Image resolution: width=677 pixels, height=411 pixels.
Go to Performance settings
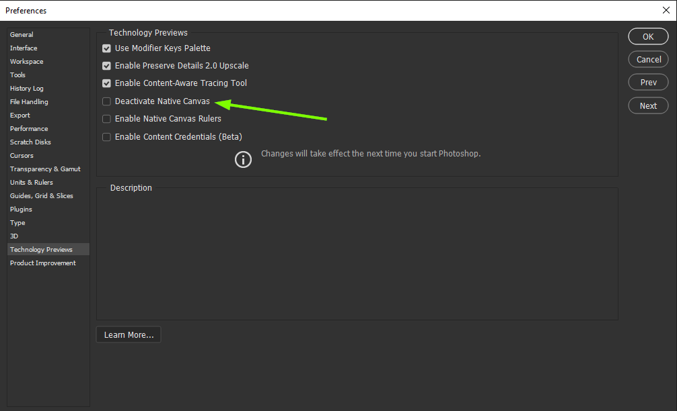(29, 128)
